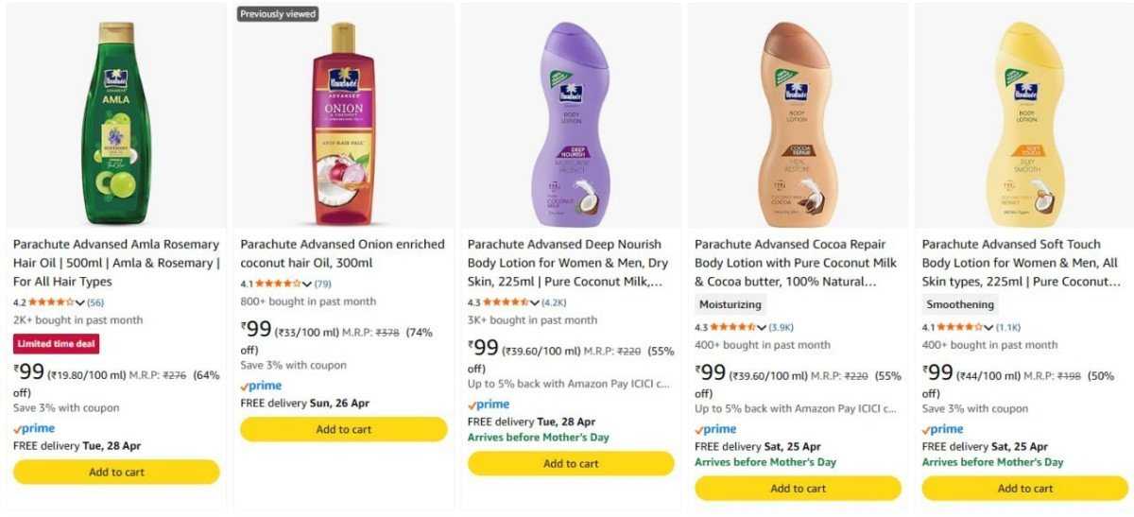Open the 79 ratings link for Onion oil
This screenshot has height=517, width=1134.
tap(323, 284)
